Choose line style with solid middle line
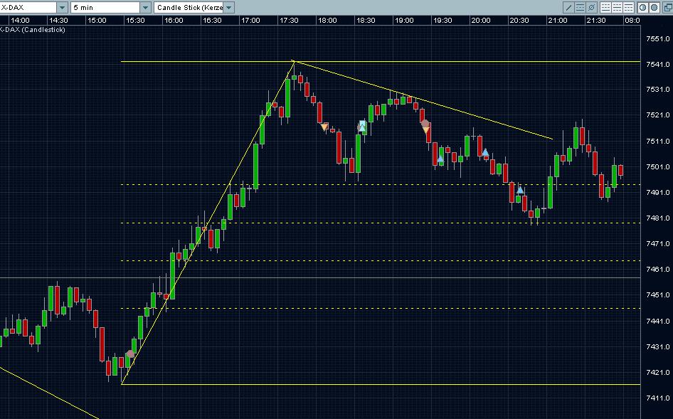Image resolution: width=673 pixels, height=419 pixels. point(617,7)
